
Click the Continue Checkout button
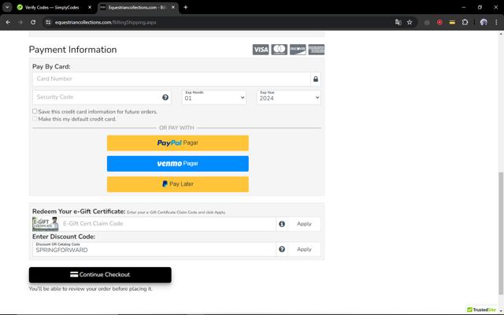click(x=100, y=275)
